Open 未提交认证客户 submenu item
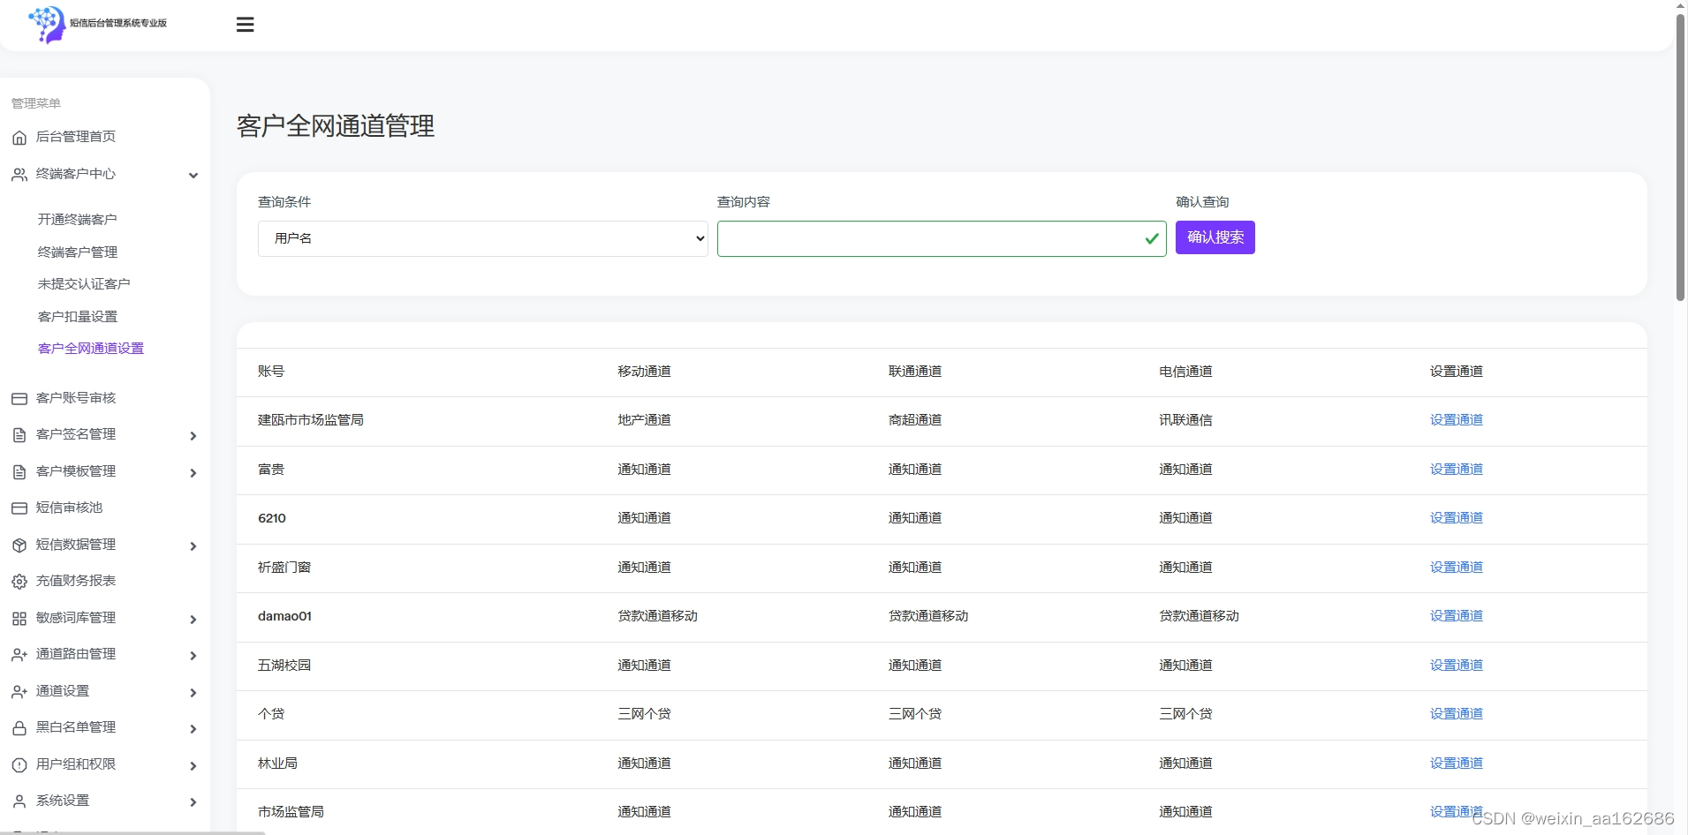 coord(84,283)
